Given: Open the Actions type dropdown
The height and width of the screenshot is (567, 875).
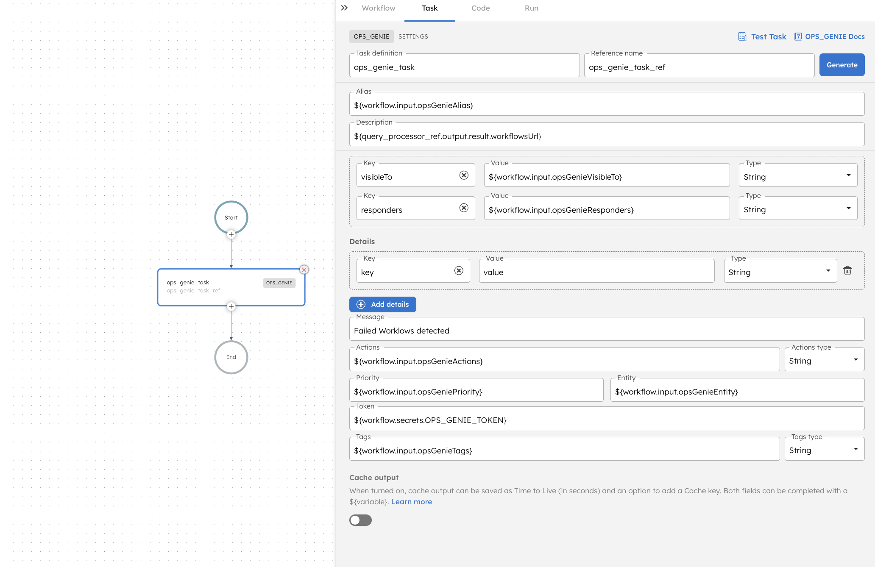Looking at the screenshot, I should coord(824,359).
